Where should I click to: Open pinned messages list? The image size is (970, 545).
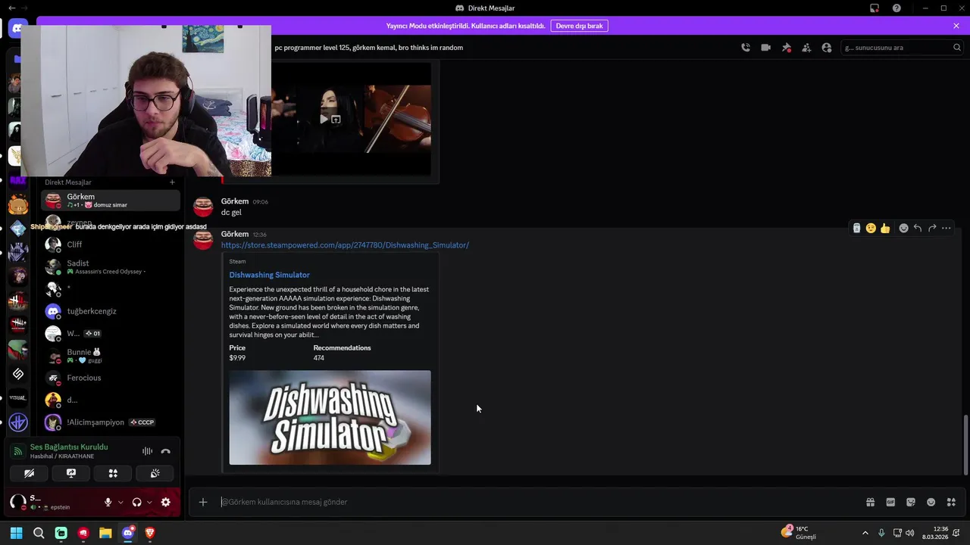[787, 48]
